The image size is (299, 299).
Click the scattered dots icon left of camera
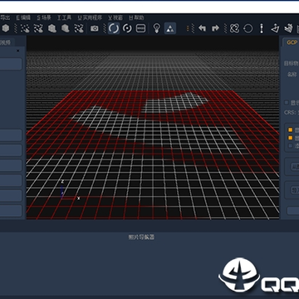point(79,28)
